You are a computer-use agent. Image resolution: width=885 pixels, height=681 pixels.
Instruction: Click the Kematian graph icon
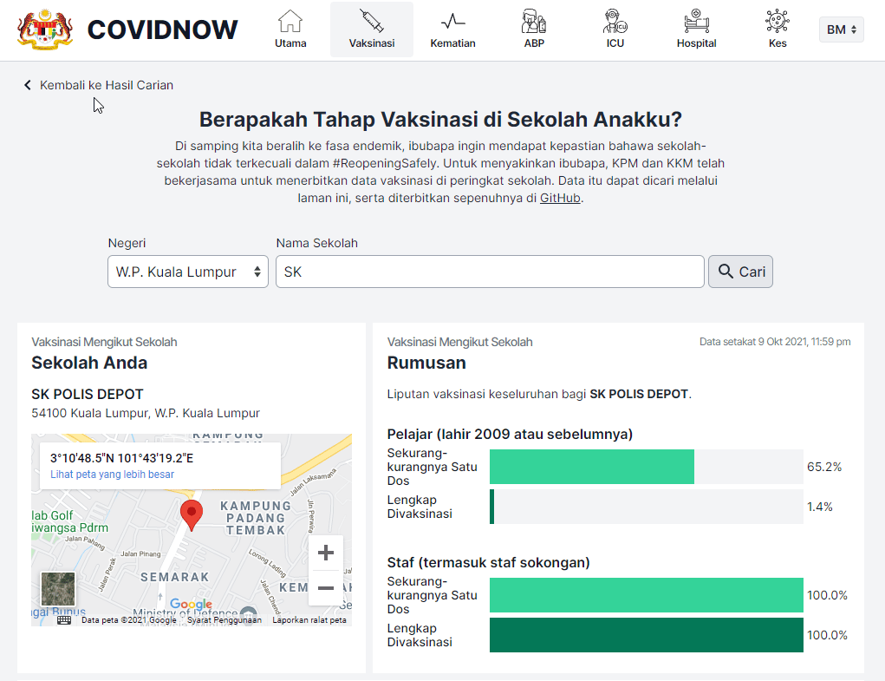coord(452,19)
